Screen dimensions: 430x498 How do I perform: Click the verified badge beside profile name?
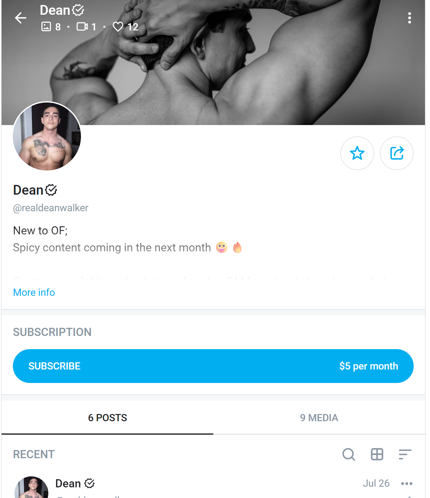(x=51, y=190)
